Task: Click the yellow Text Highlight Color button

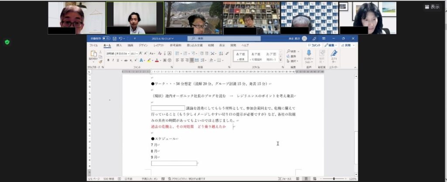Action: coord(148,60)
